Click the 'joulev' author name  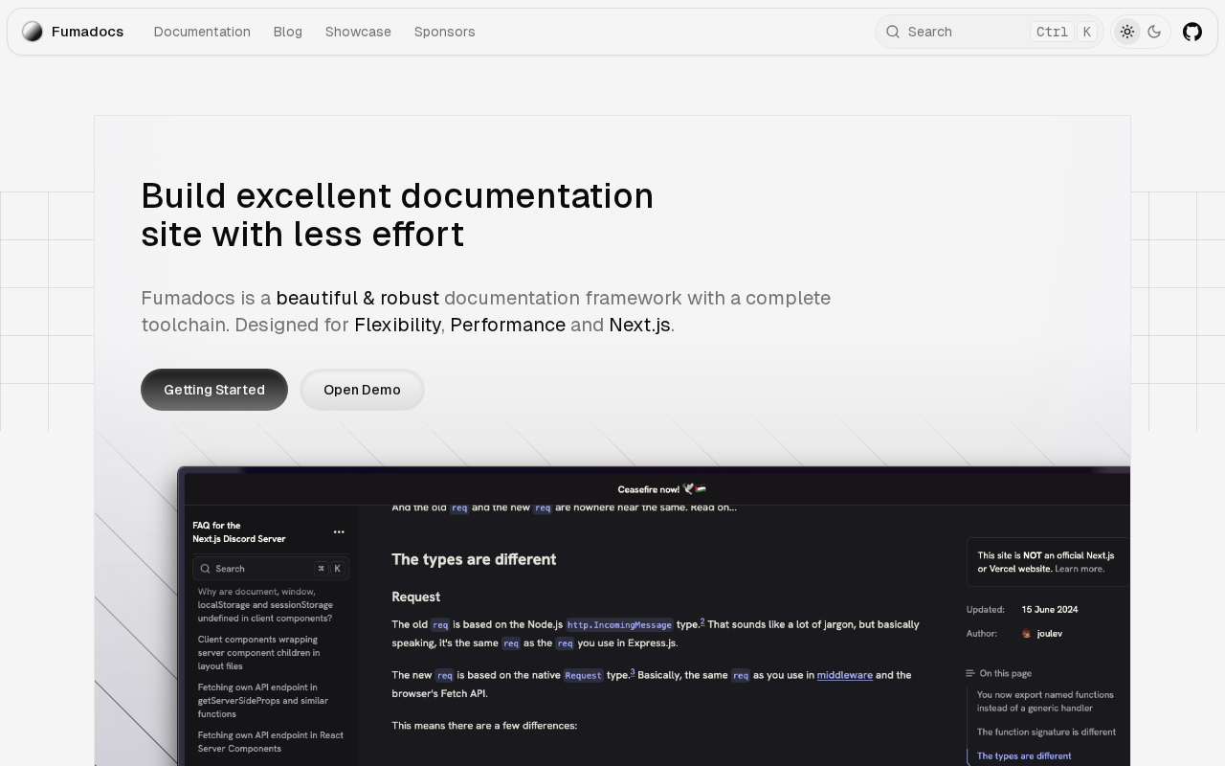[1049, 634]
